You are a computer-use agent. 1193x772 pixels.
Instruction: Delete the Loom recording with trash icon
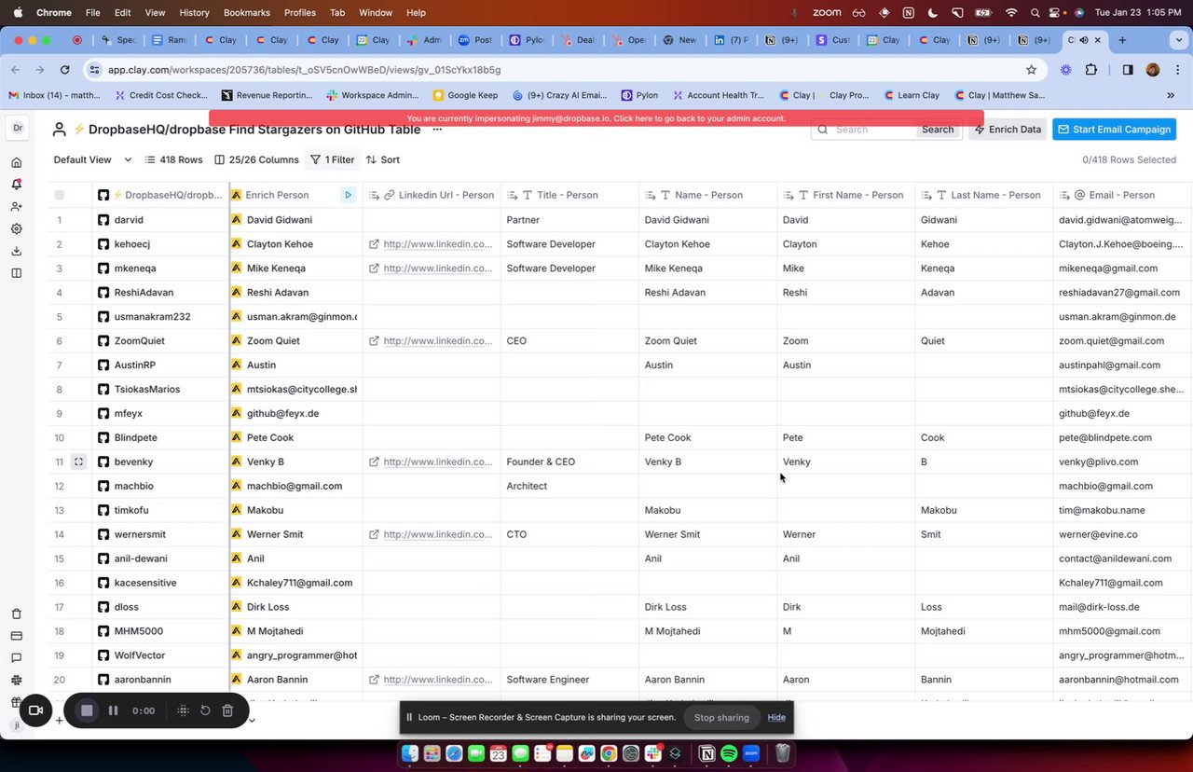(227, 710)
